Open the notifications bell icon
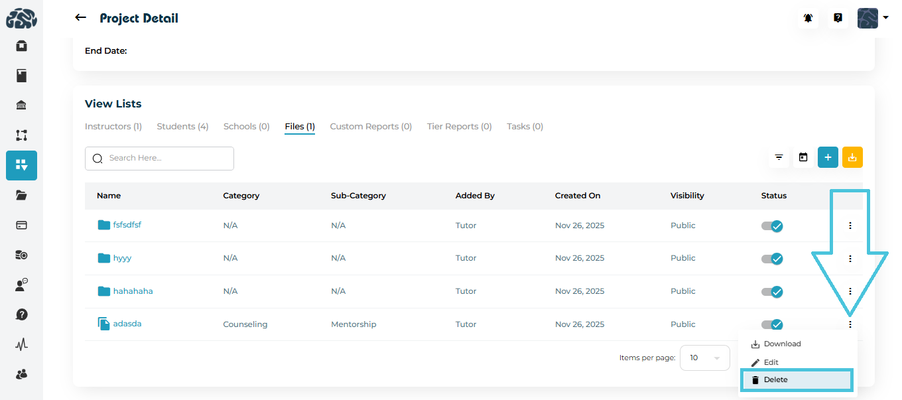The width and height of the screenshot is (902, 400). [x=808, y=18]
